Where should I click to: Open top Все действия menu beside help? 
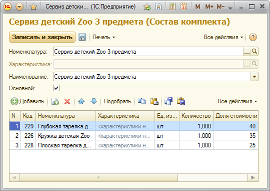click(223, 37)
